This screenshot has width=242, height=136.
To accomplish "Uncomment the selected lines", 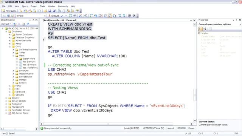I will point(124,15).
